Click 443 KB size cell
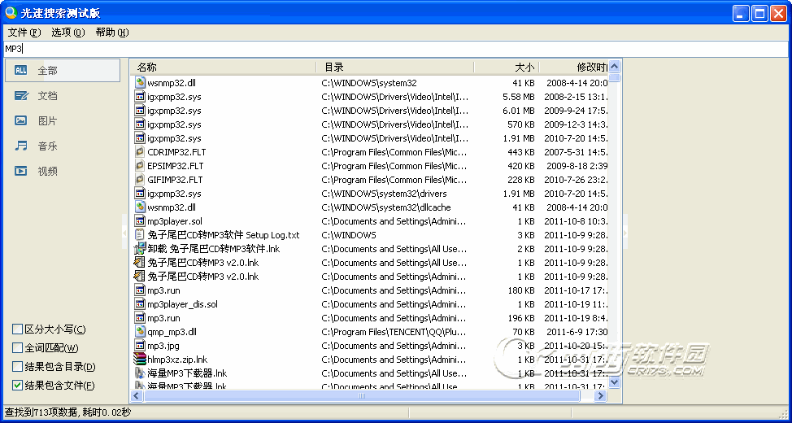The image size is (792, 423). [x=521, y=152]
